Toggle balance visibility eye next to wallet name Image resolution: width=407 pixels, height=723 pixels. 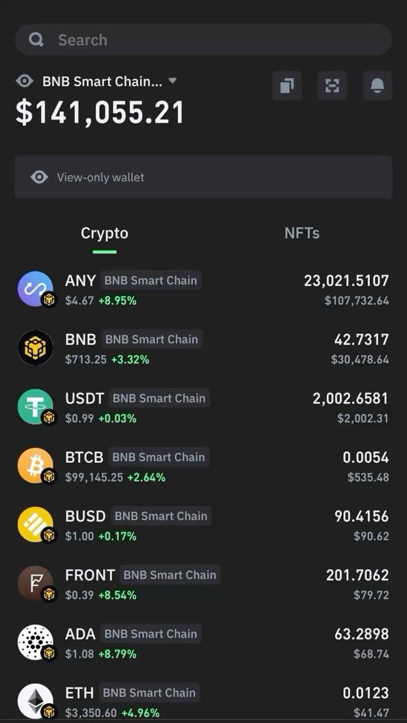(x=24, y=81)
